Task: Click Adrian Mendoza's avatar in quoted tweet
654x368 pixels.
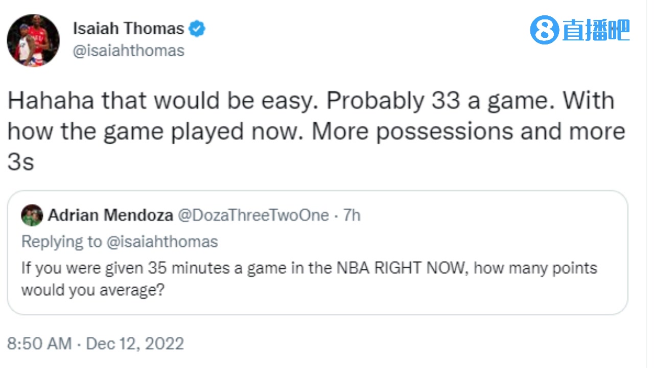Action: [32, 215]
